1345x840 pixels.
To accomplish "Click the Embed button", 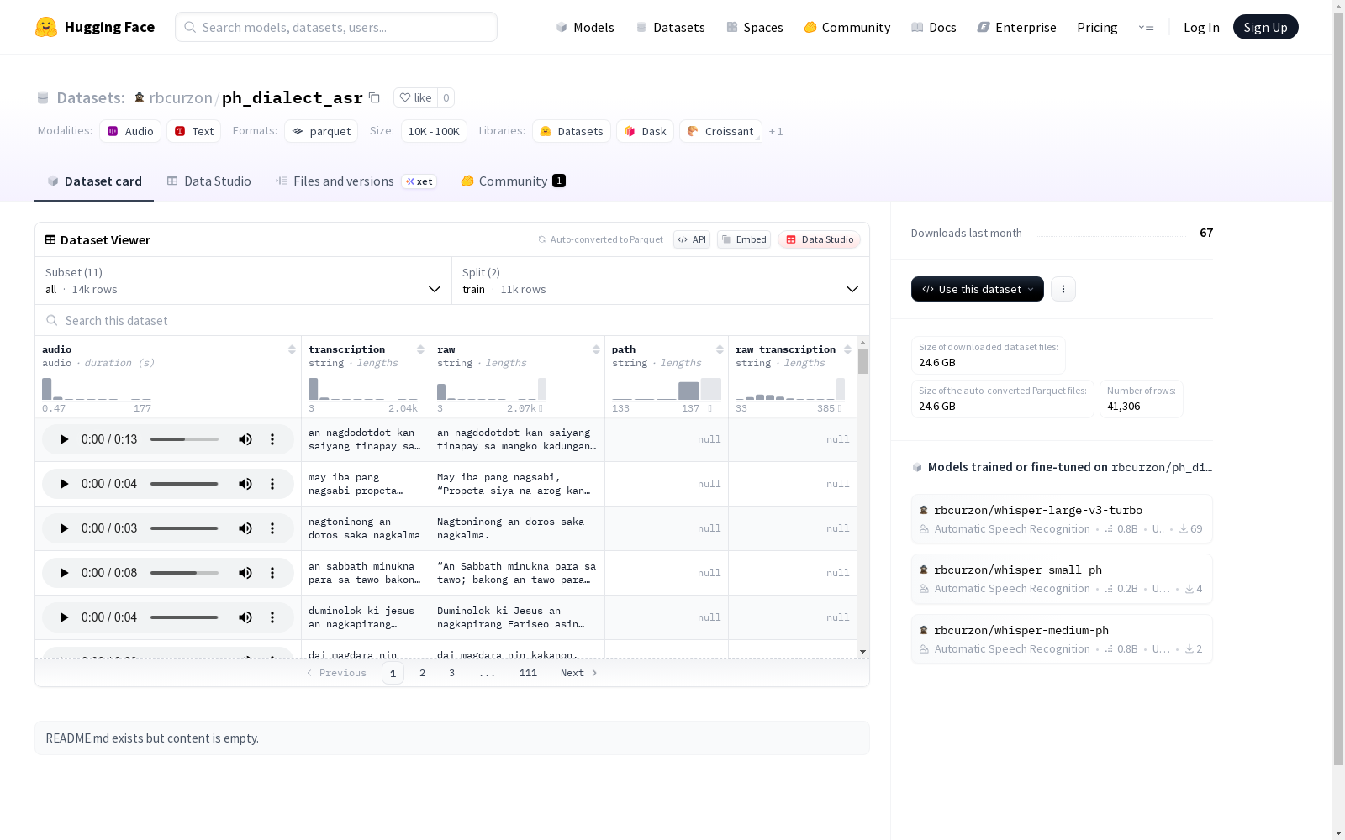I will coord(744,239).
